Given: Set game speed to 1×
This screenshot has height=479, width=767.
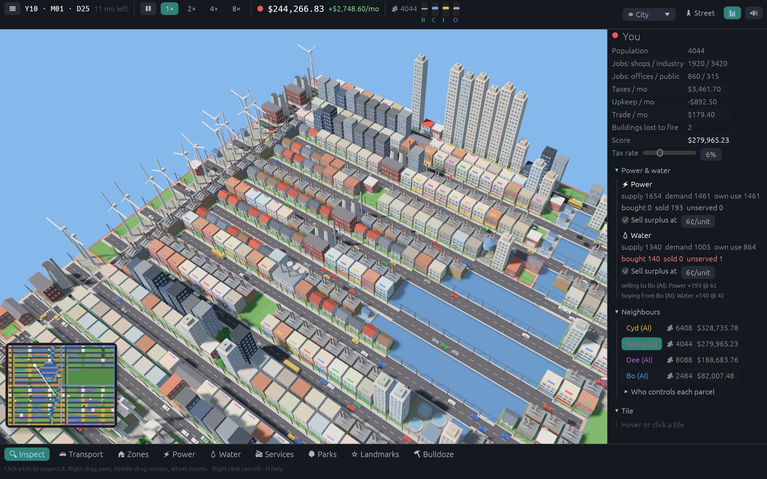Looking at the screenshot, I should 169,9.
